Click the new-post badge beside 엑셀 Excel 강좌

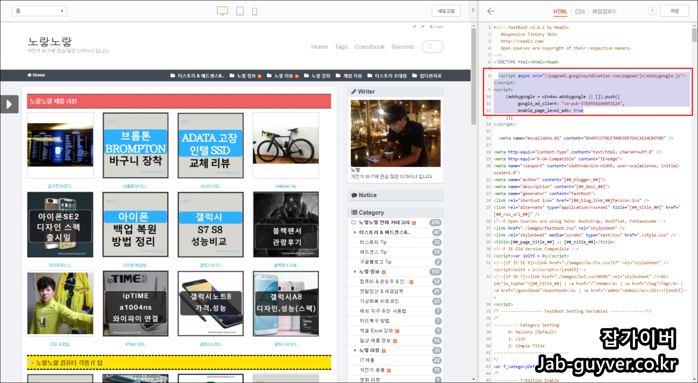pos(397,331)
